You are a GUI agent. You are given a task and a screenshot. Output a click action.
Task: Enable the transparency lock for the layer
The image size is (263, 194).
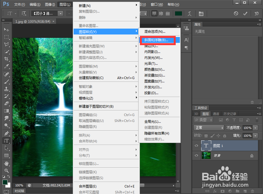[206, 136]
